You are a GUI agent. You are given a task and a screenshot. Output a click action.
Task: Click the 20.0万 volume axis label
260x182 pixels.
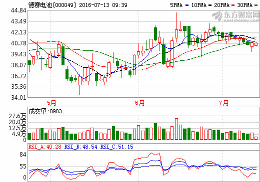tap(17, 122)
